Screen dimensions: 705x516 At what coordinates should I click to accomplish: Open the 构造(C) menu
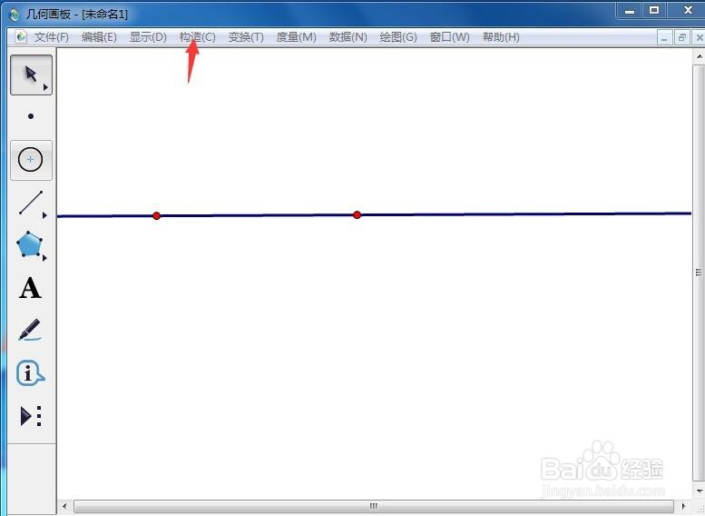(x=198, y=37)
